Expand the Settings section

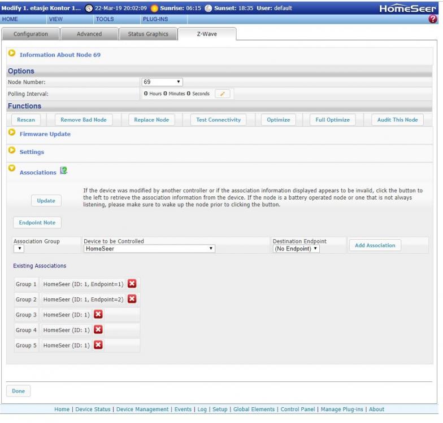(11, 152)
